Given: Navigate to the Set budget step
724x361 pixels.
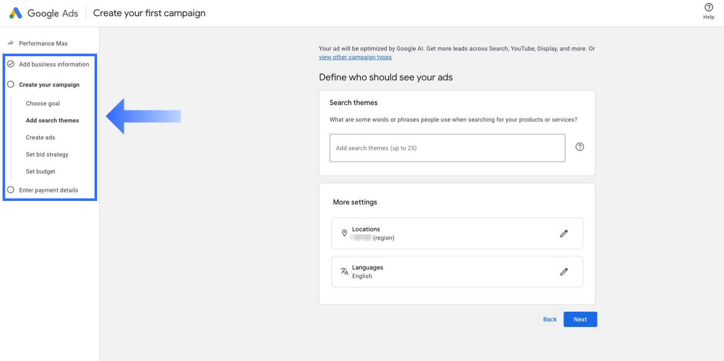Looking at the screenshot, I should coord(40,172).
